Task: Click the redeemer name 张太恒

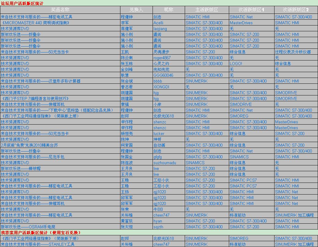Action: tap(127, 227)
